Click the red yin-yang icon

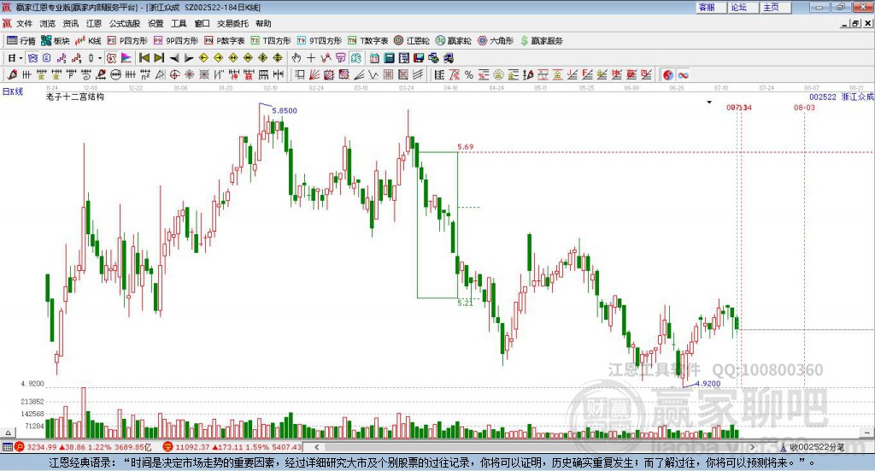coord(668,74)
